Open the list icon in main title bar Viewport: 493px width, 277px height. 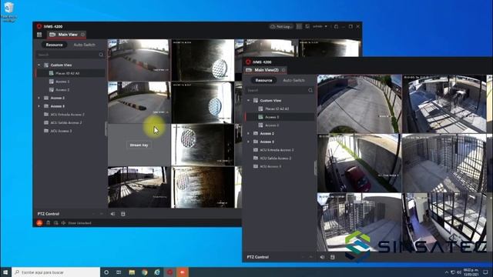(x=299, y=27)
